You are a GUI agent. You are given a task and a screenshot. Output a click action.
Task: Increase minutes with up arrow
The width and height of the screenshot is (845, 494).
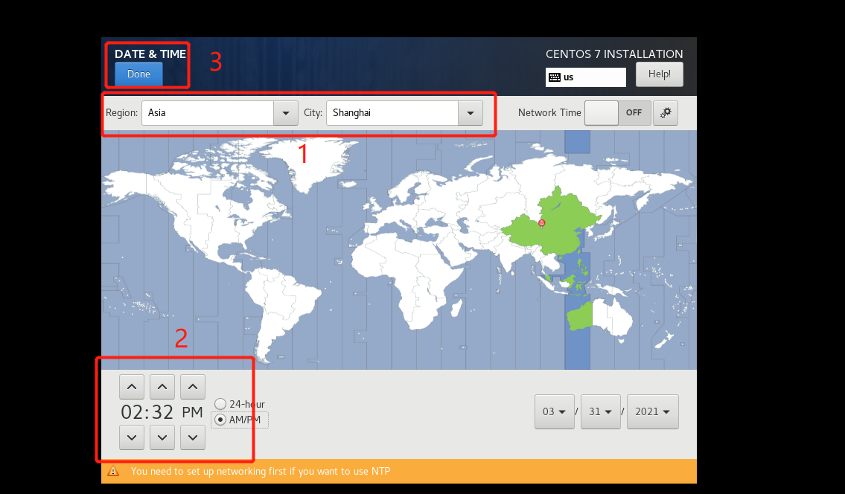pos(162,387)
